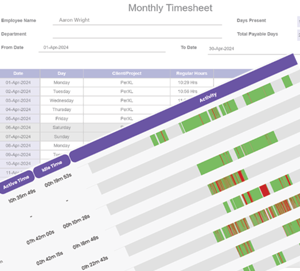300x271 pixels.
Task: Click the Sunday day cell
Action: (61, 137)
